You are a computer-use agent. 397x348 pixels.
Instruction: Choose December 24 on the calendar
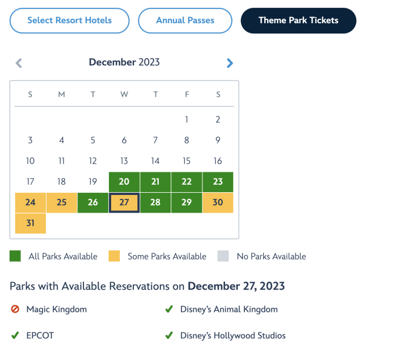31,203
